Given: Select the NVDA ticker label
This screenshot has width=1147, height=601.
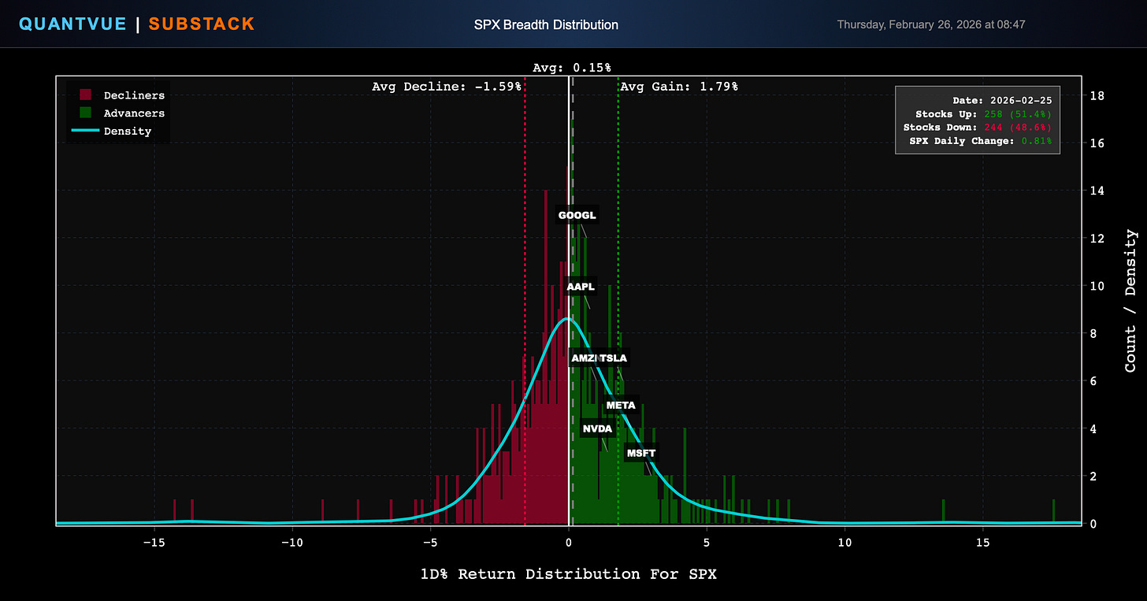Looking at the screenshot, I should click(597, 429).
